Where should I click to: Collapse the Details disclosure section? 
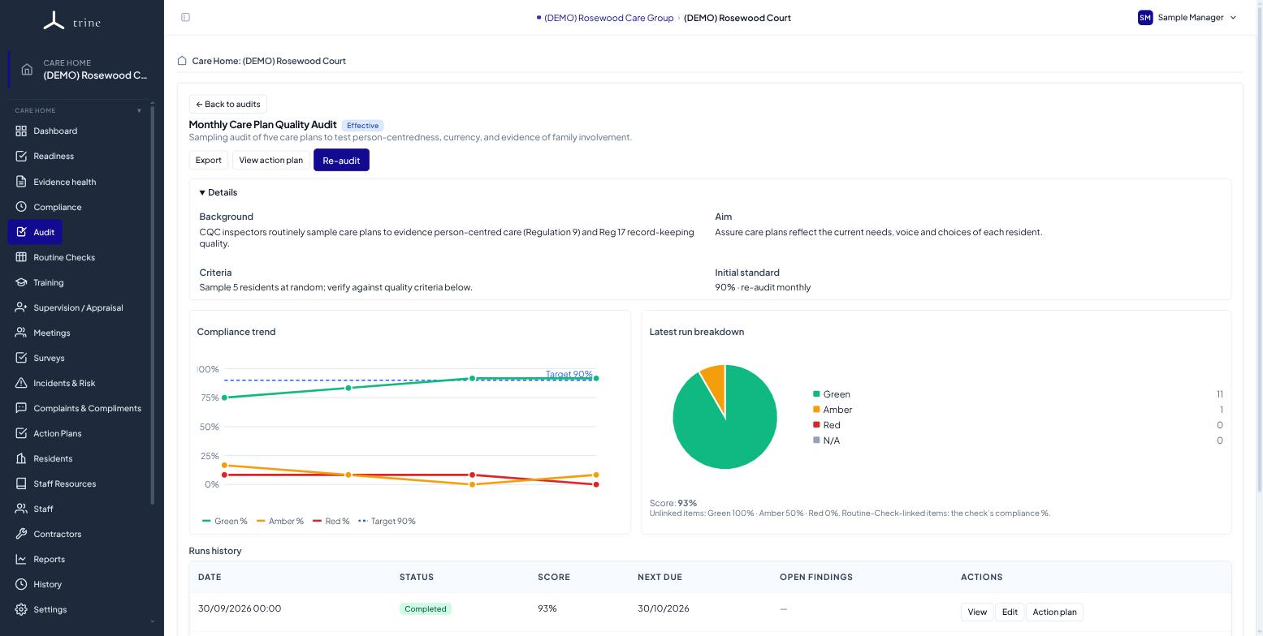click(x=218, y=192)
